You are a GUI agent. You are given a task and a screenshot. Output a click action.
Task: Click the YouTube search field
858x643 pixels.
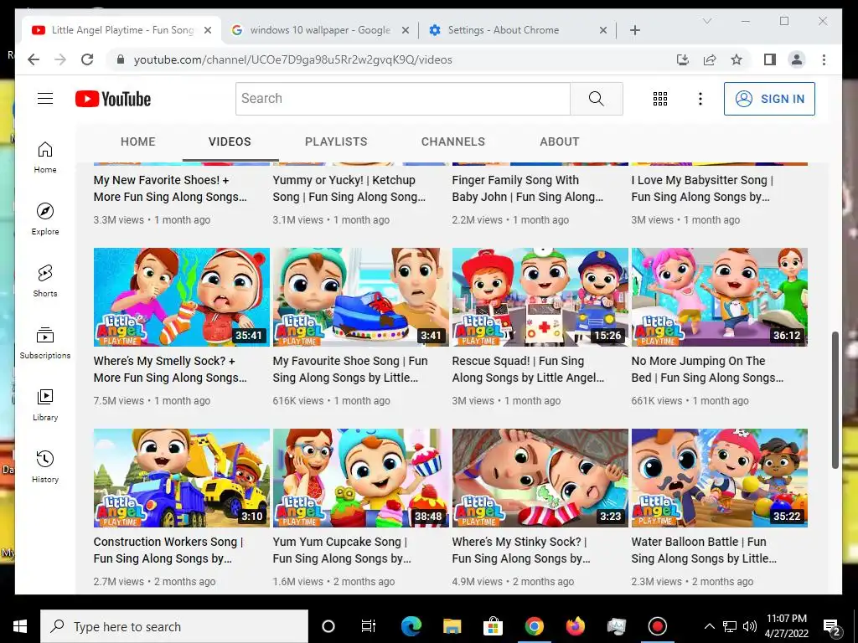click(x=403, y=99)
